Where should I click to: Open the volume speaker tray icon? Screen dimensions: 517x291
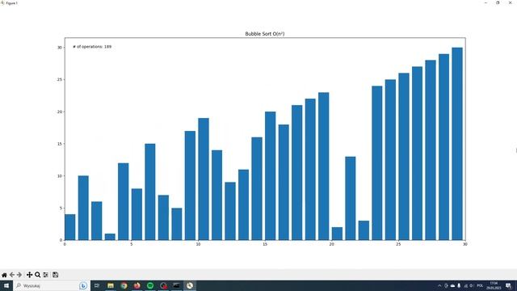[472, 285]
